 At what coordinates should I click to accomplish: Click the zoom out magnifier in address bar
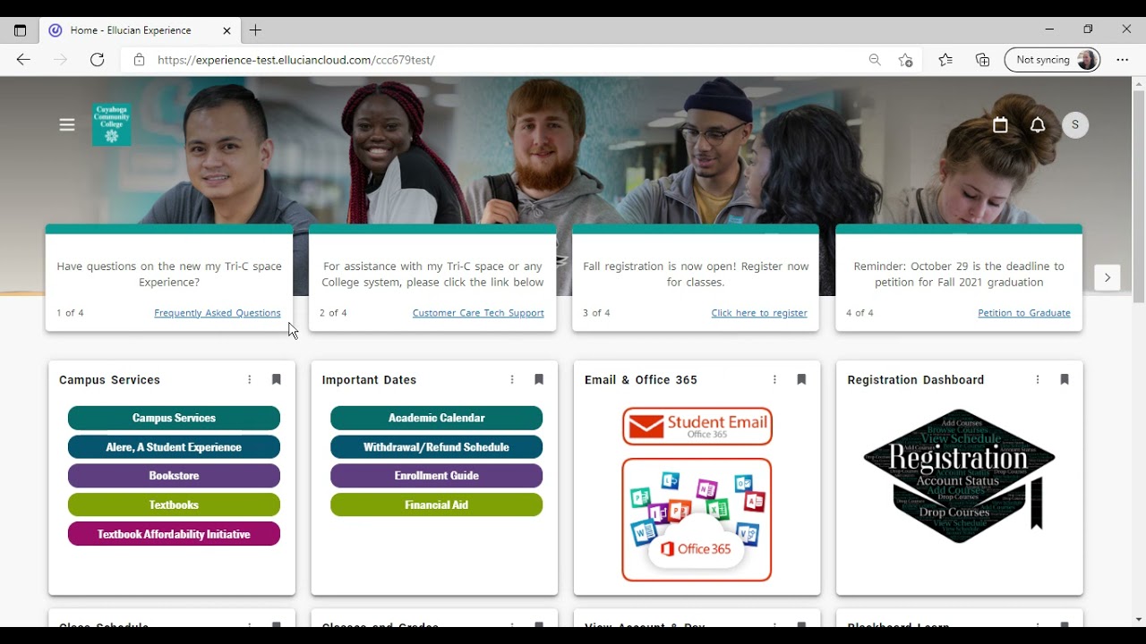[875, 60]
